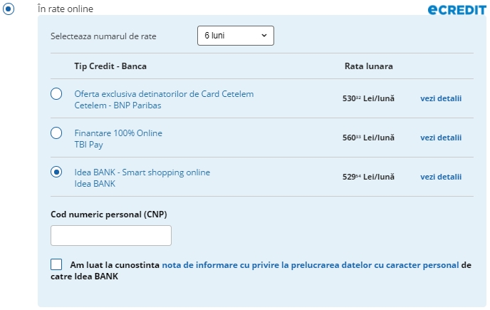
Task: Click the Rata lunara column header
Action: [x=369, y=66]
